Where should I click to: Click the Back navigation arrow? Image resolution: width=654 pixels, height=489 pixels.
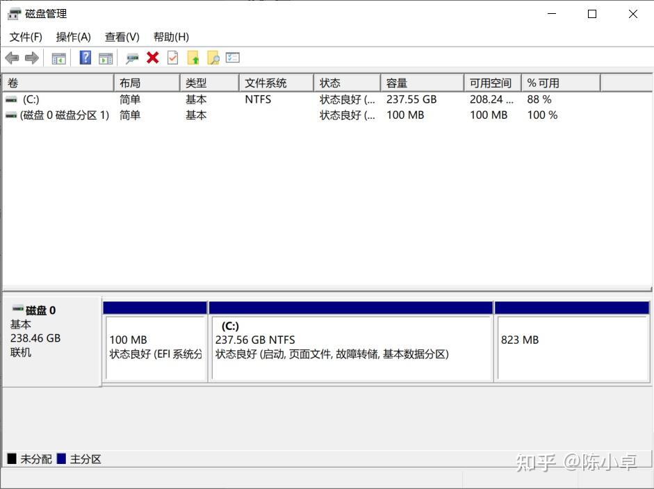click(12, 58)
